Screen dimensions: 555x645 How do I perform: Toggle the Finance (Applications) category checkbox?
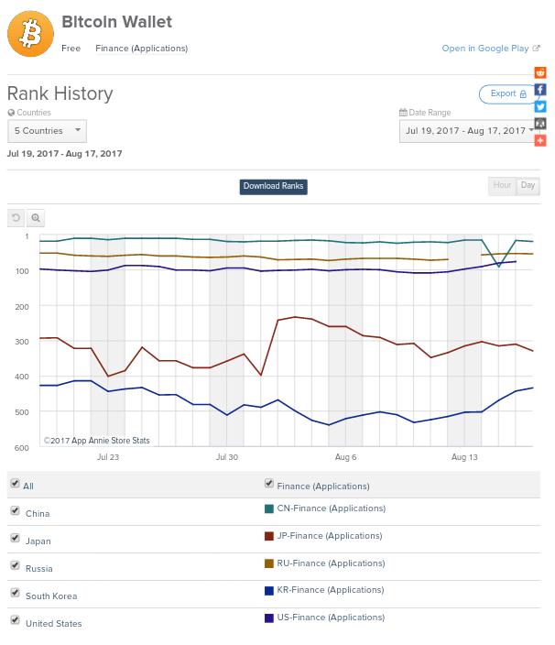268,484
